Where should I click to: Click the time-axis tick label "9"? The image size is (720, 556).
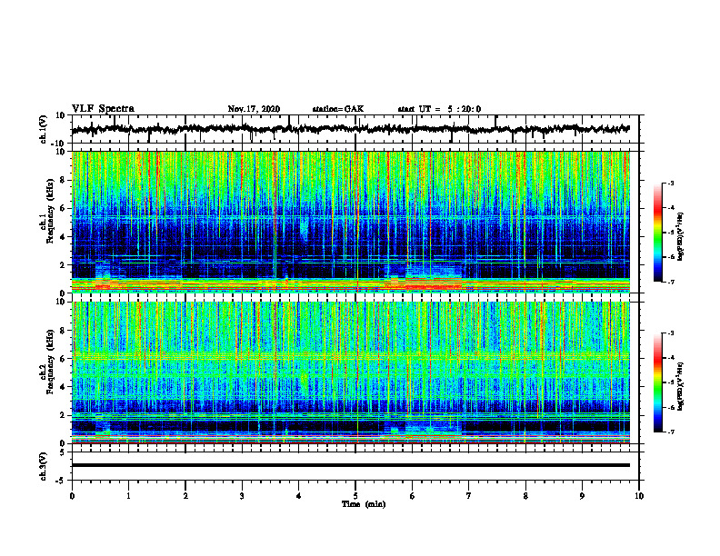click(x=582, y=496)
